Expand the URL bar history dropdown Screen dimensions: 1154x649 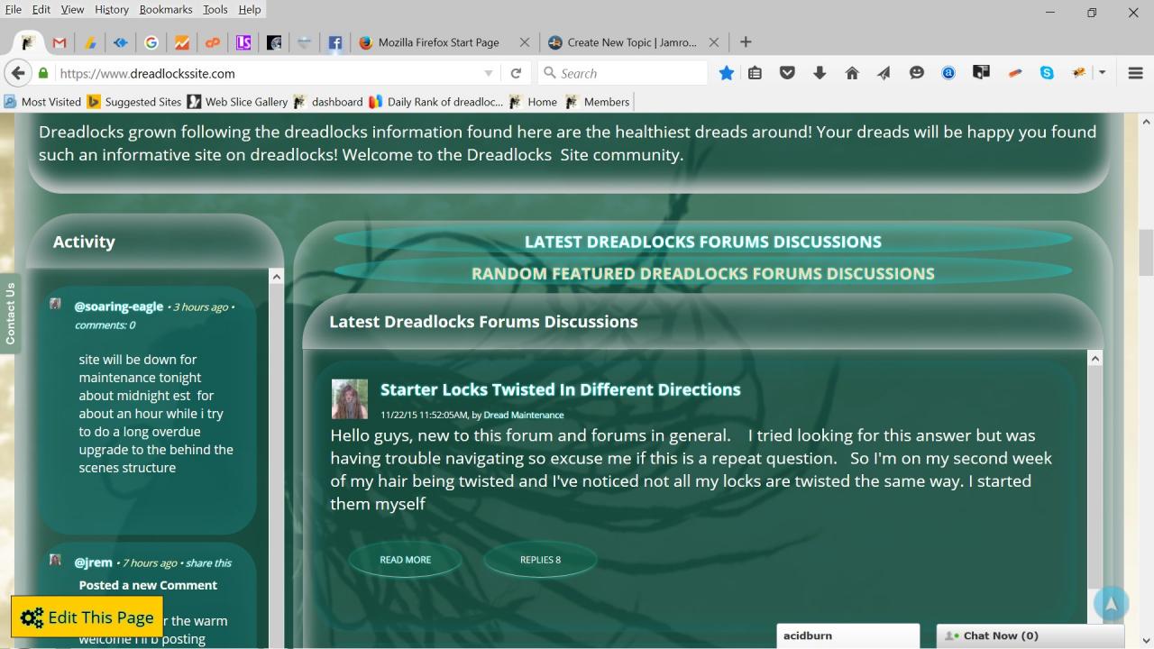(x=489, y=73)
